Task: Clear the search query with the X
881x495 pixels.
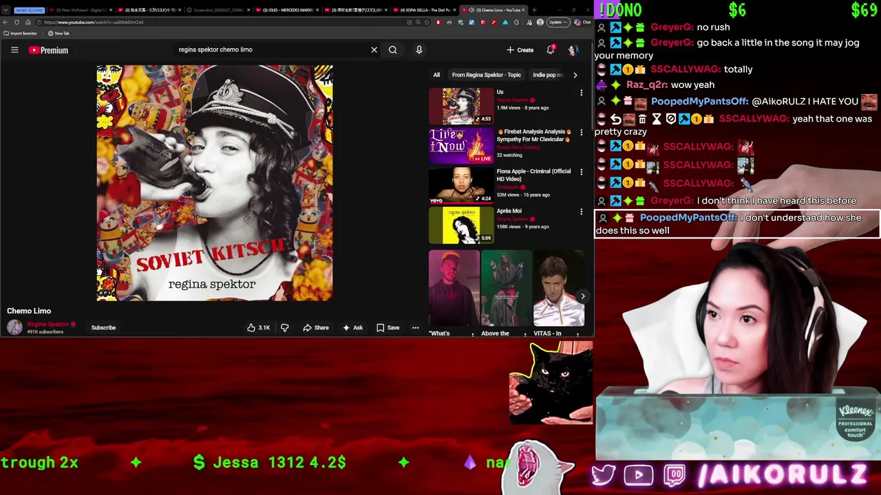Action: (374, 49)
